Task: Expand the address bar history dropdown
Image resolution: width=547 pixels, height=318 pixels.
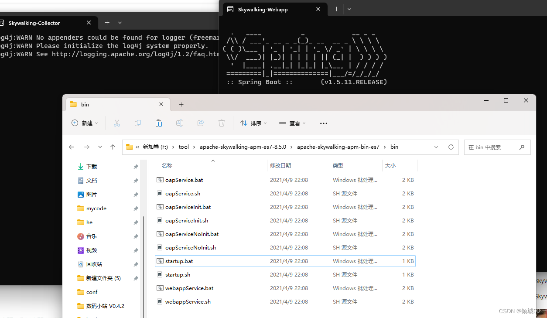Action: 436,147
